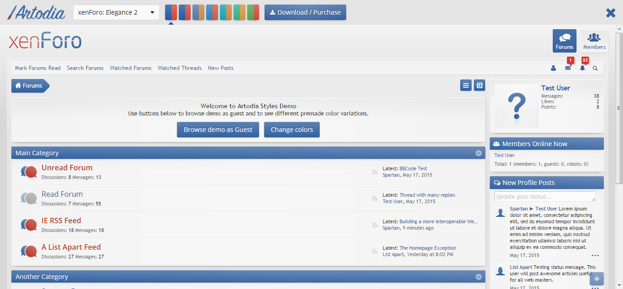Collapse the Another Category section
Screen dimensions: 623x289
pos(478,277)
